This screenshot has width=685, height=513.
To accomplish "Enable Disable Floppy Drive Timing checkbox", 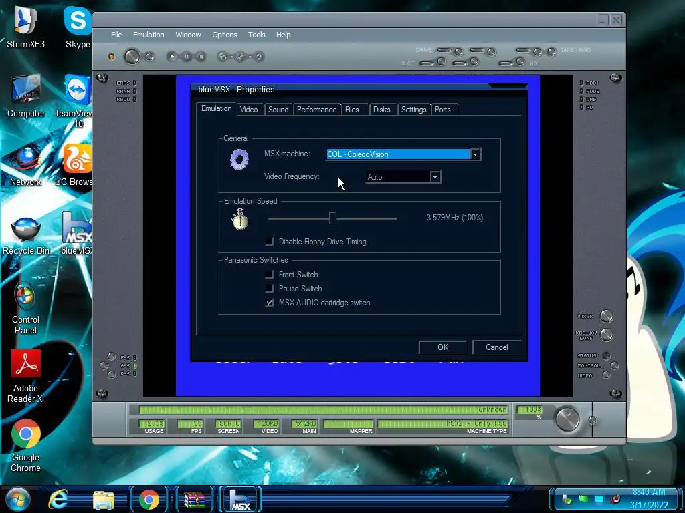I will coord(269,241).
